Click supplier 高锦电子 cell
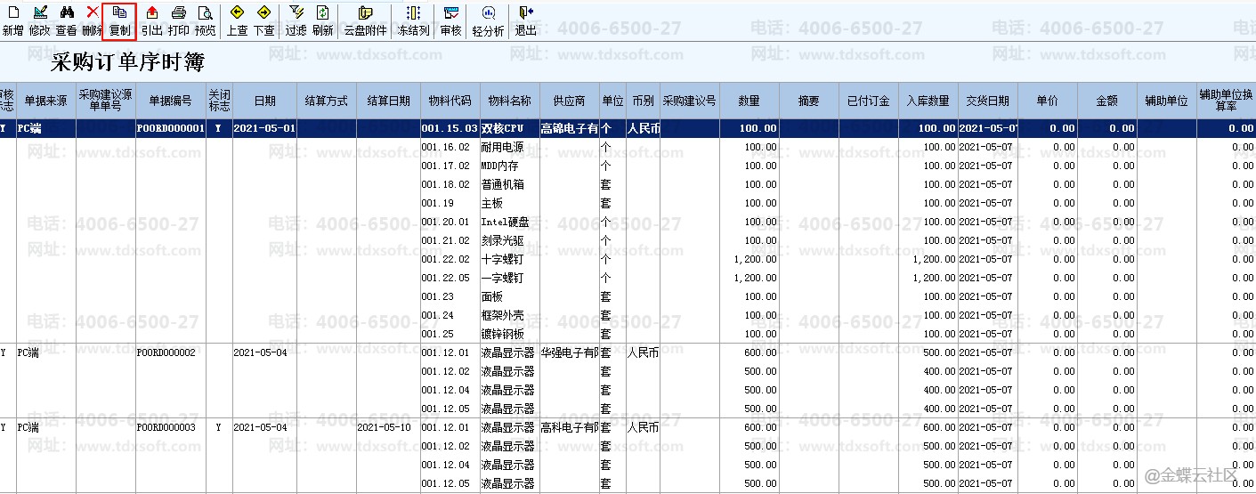This screenshot has width=1256, height=494. click(x=570, y=128)
